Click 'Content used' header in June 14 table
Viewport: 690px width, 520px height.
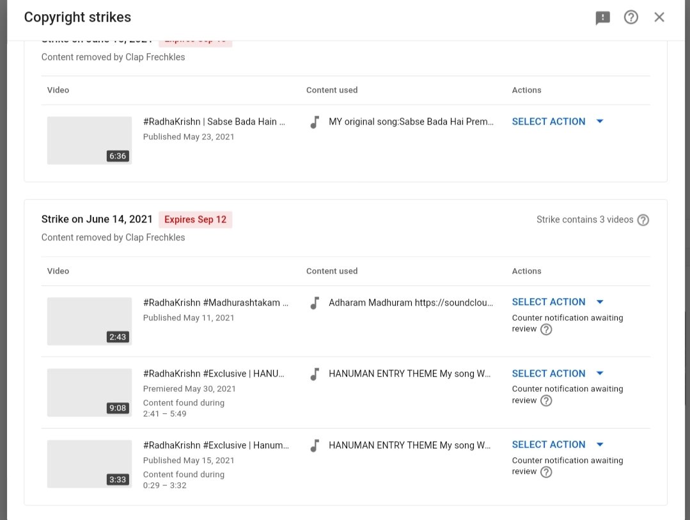pos(332,271)
